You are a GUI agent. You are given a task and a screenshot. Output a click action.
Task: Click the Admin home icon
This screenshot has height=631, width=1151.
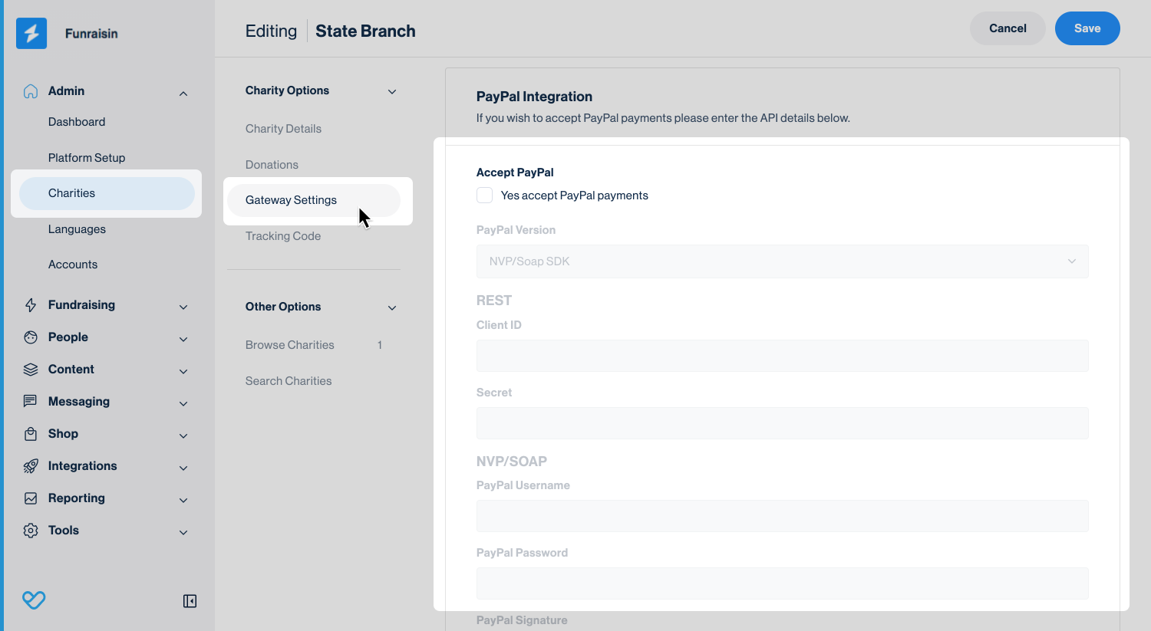click(31, 91)
